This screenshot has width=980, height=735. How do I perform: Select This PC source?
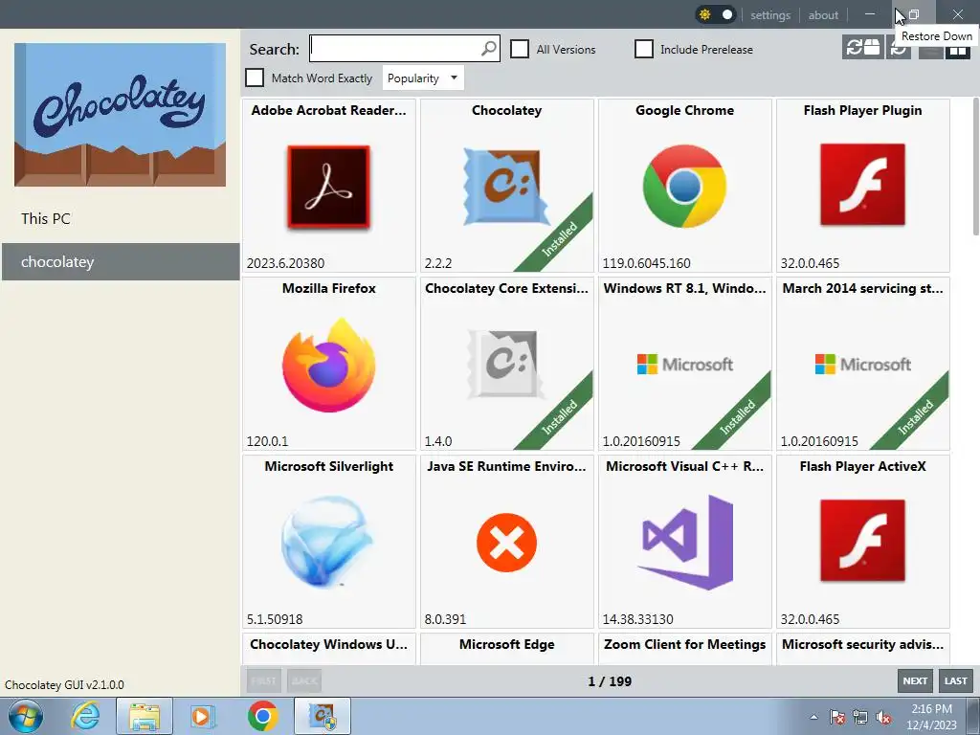pos(46,219)
